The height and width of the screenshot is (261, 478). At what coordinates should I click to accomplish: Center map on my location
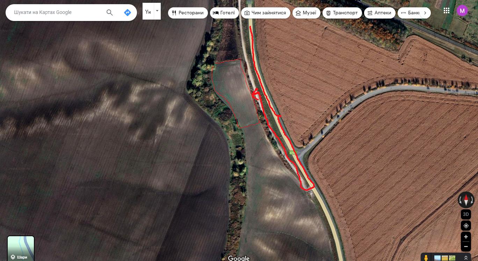tap(466, 225)
